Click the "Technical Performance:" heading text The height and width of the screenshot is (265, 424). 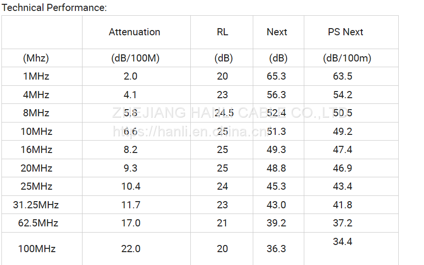[55, 8]
